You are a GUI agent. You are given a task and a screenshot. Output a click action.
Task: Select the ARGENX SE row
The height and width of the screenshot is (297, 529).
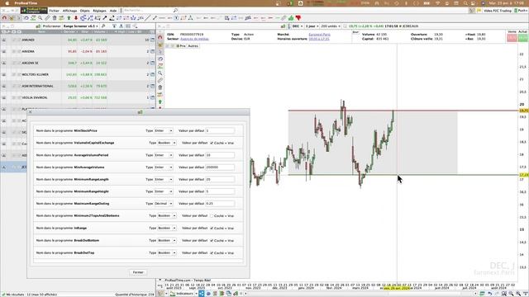point(78,63)
